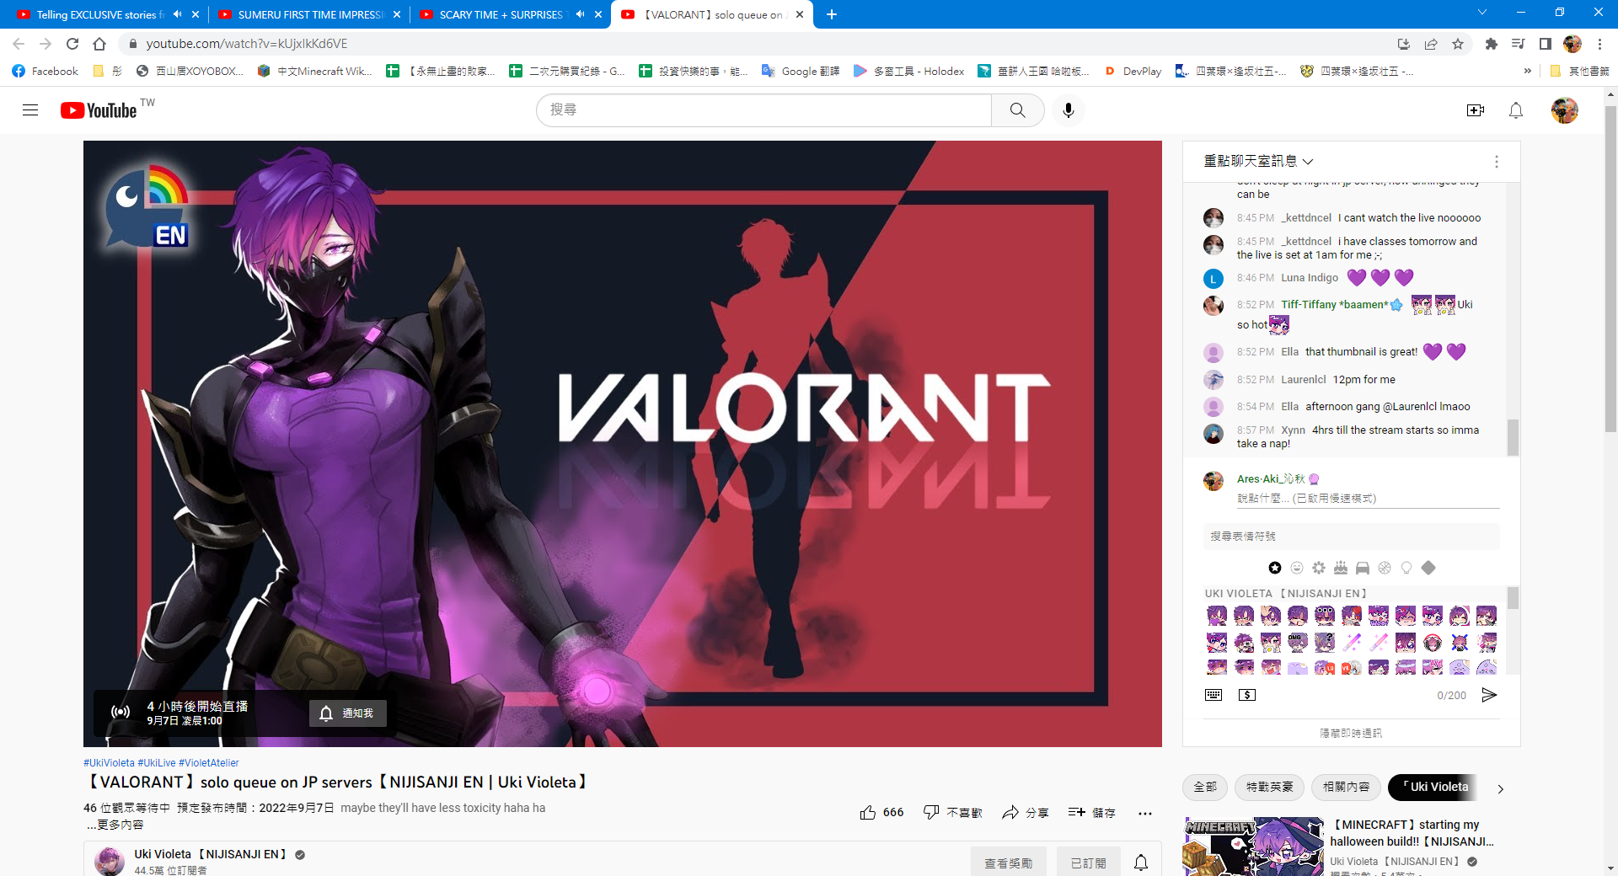Unmute the Telling EXCLUSIVE stories tab audio
Viewport: 1618px width, 876px height.
coord(177,14)
